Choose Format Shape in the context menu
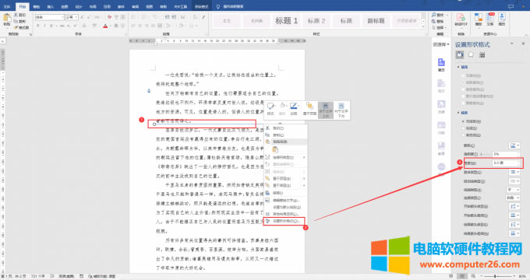 [x=284, y=222]
